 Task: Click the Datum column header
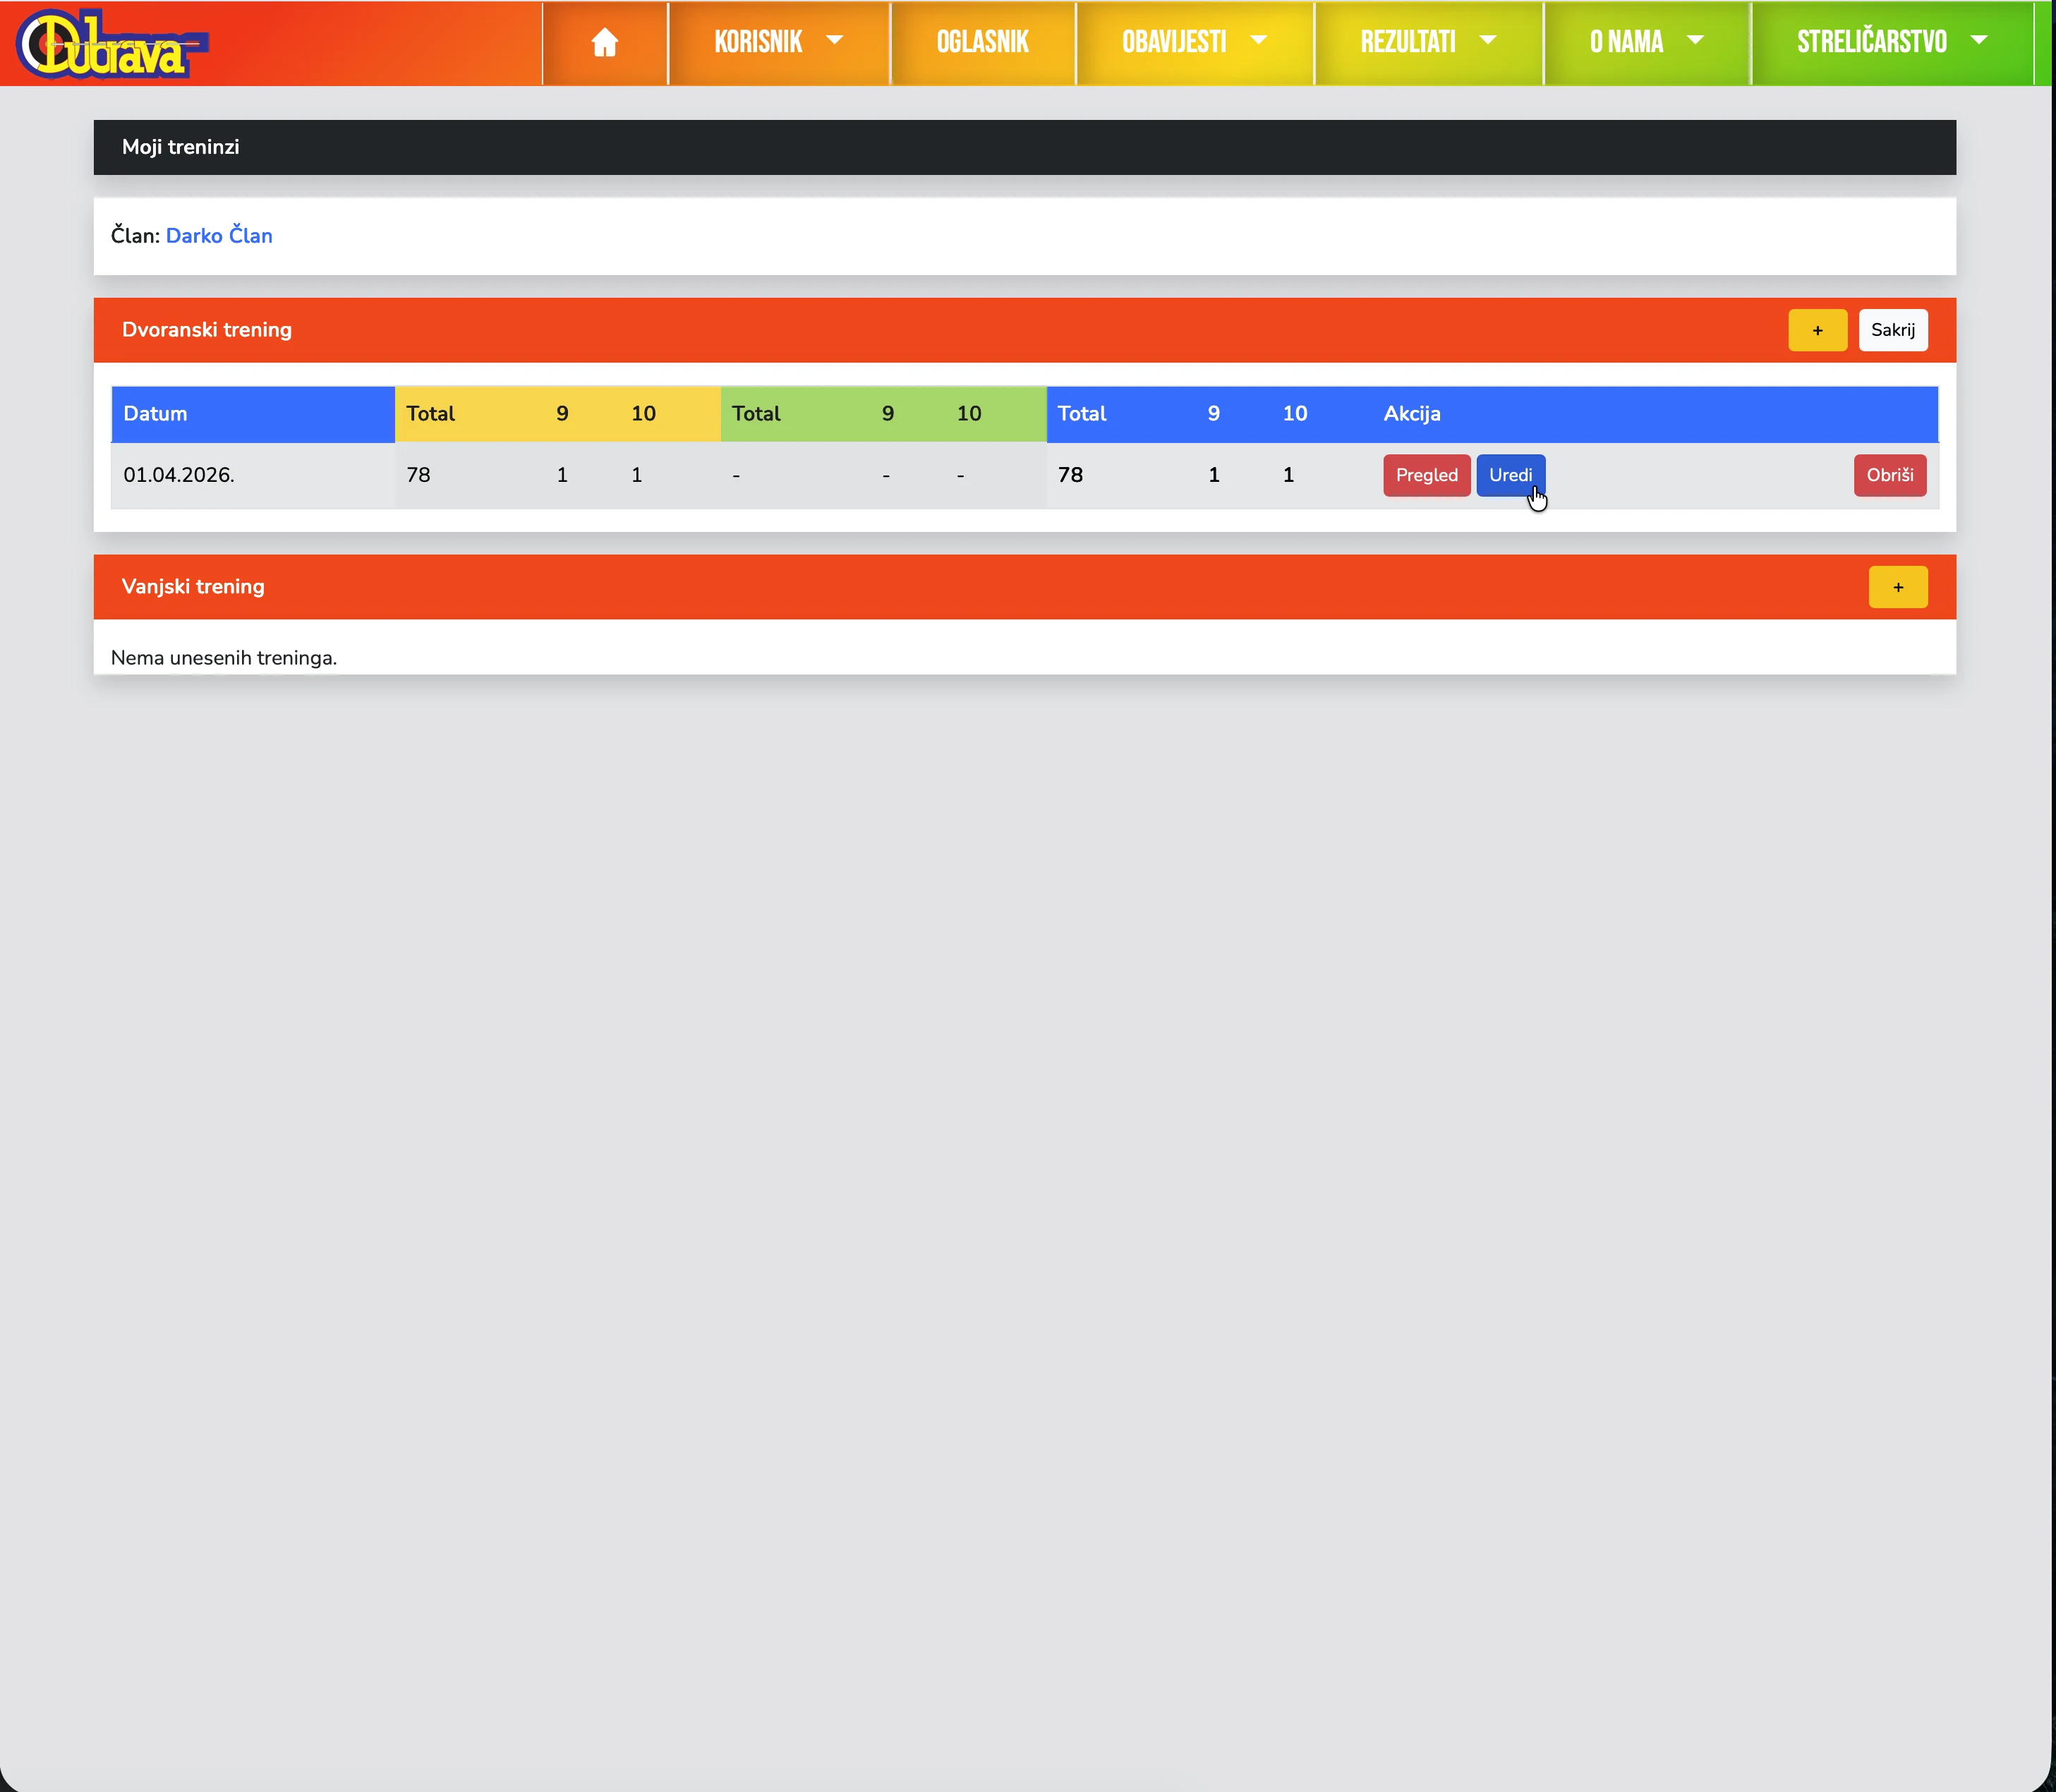155,414
